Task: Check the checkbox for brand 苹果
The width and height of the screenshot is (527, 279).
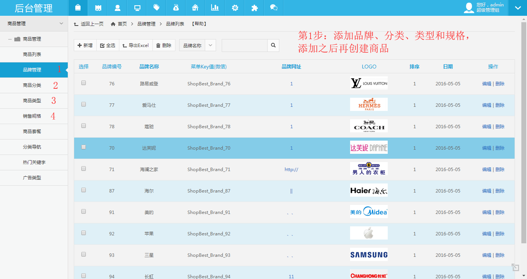Action: pyautogui.click(x=84, y=233)
